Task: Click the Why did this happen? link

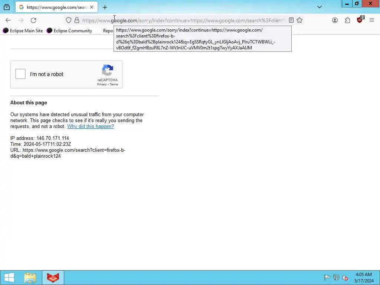Action: pyautogui.click(x=91, y=126)
